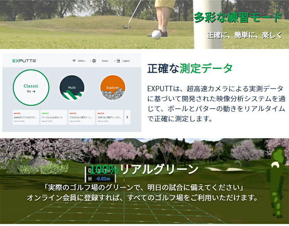Image resolution: width=289 pixels, height=226 pixels.
Task: Click the next chevron in notices row
Action: pos(127,117)
